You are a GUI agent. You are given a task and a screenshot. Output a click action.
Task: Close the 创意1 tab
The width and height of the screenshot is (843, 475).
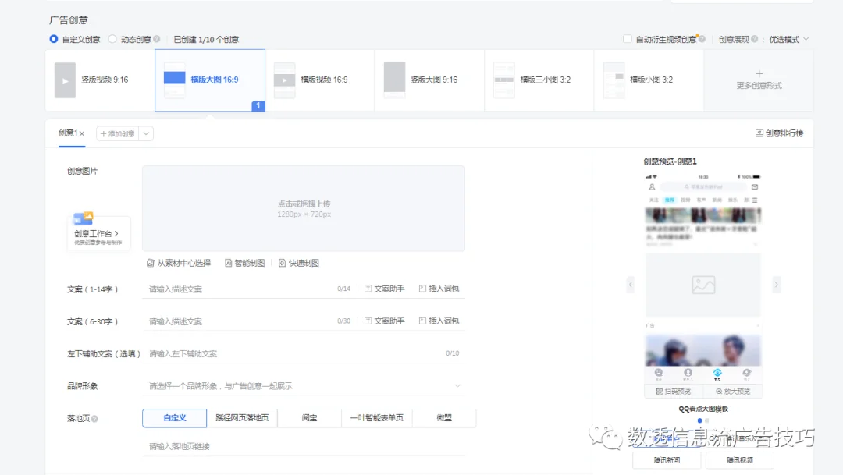(x=82, y=134)
